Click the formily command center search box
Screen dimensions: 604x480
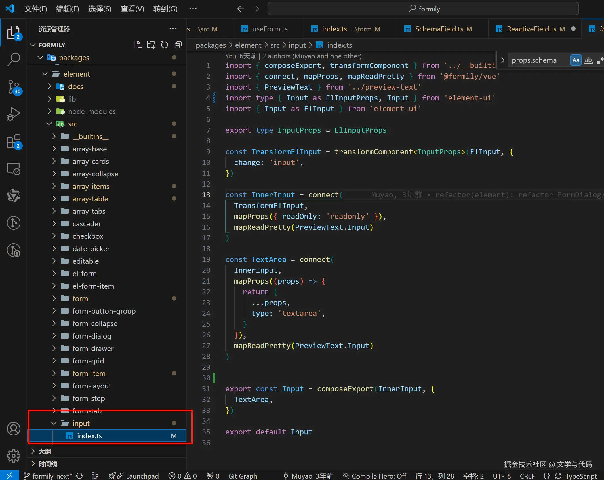[423, 9]
